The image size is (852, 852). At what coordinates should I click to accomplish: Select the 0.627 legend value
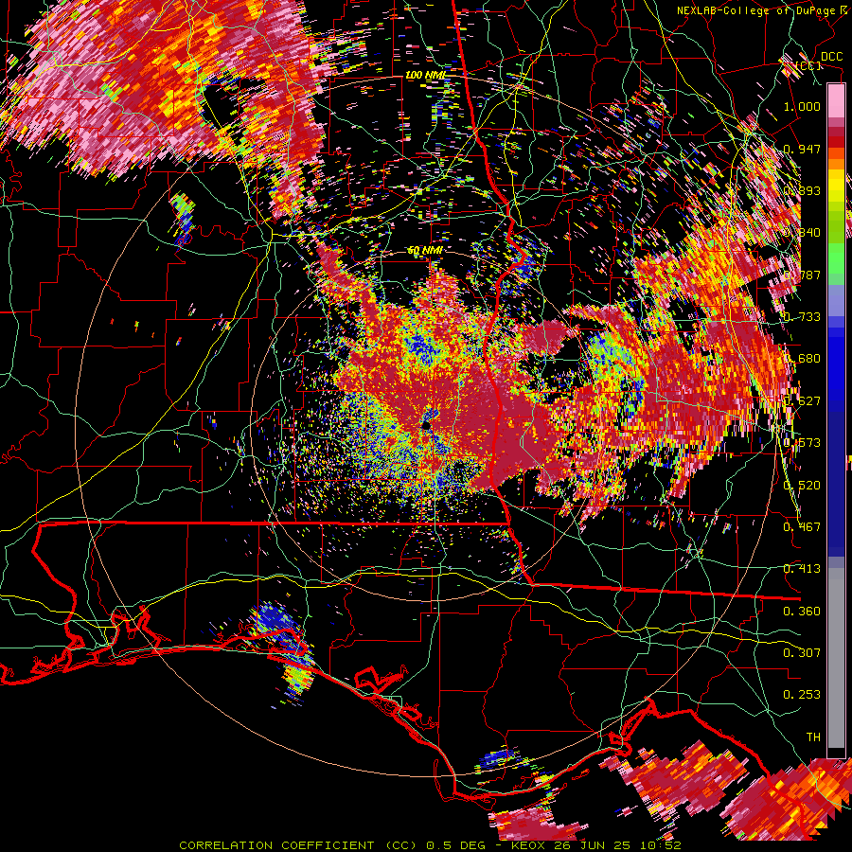tap(802, 400)
